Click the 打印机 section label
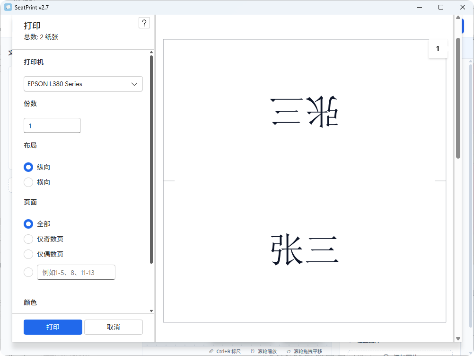 point(34,62)
